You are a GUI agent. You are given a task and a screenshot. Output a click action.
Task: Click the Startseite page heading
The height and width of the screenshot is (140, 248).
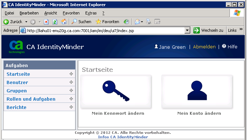click(x=98, y=70)
